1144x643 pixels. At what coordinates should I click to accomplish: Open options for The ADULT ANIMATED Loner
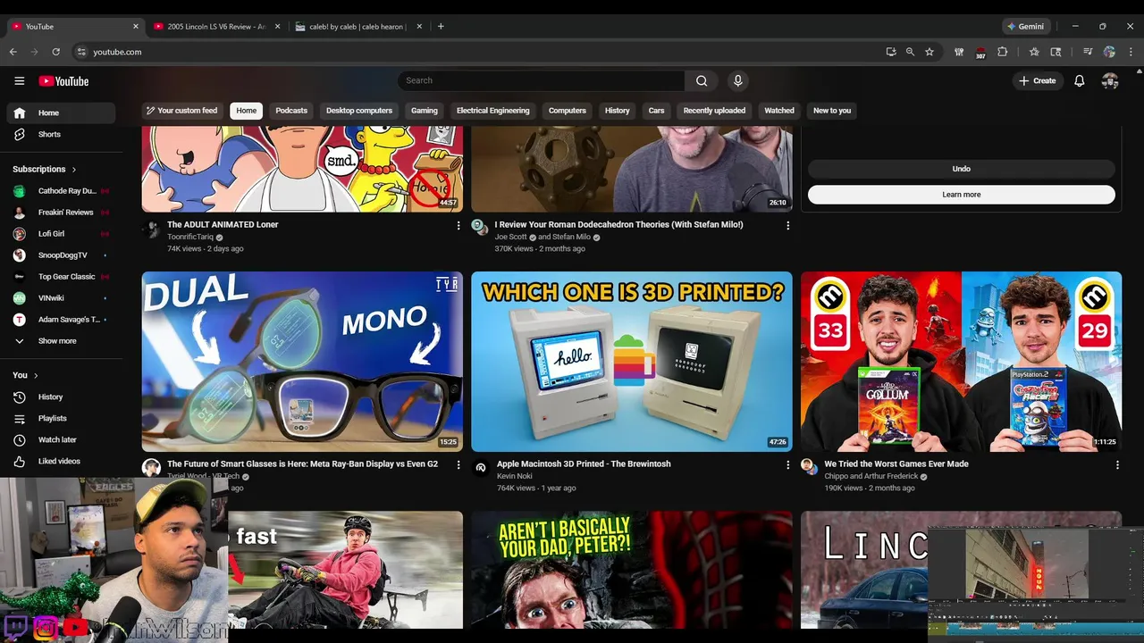(x=458, y=226)
